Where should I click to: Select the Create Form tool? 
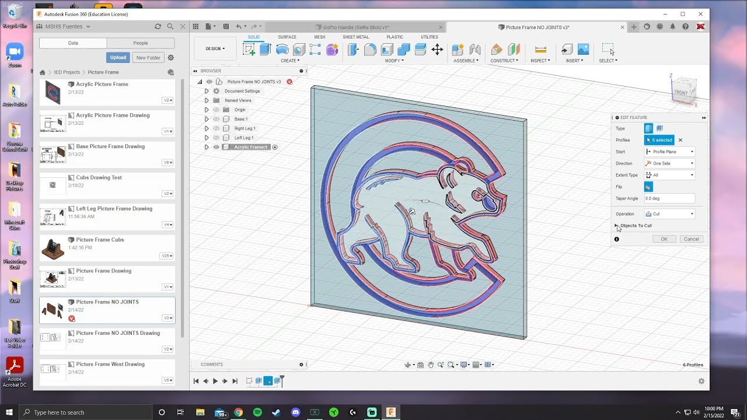click(332, 50)
